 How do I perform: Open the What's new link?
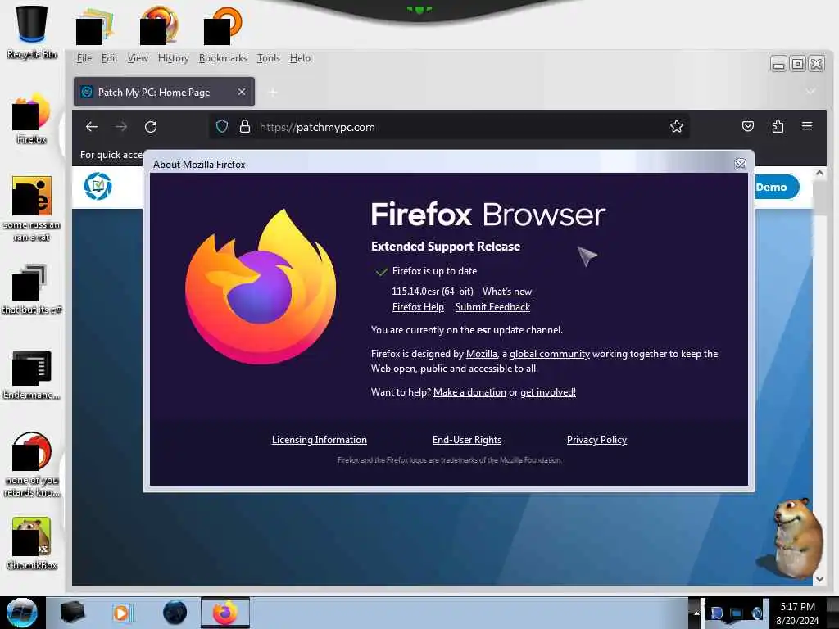(x=507, y=292)
